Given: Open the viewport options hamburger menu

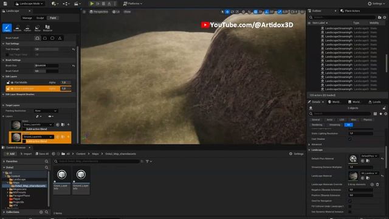Looking at the screenshot, I should 84,12.
